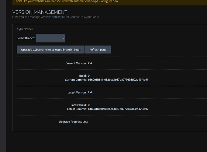Viewport: 207px width, 152px height.
Task: Open the Select Branch dropdown
Action: coord(50,38)
